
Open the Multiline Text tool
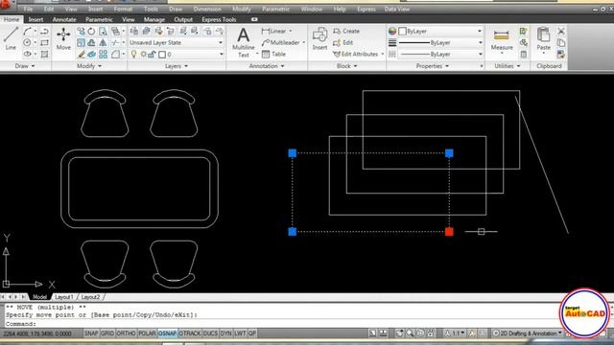coord(243,42)
